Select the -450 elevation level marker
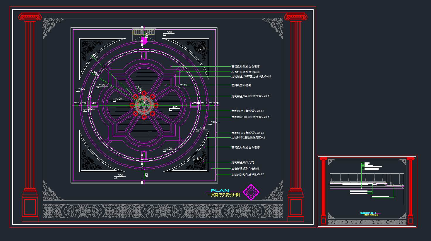 (x=183, y=85)
